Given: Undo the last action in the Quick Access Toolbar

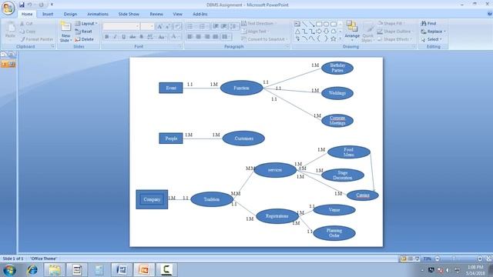Looking at the screenshot, I should click(x=30, y=5).
